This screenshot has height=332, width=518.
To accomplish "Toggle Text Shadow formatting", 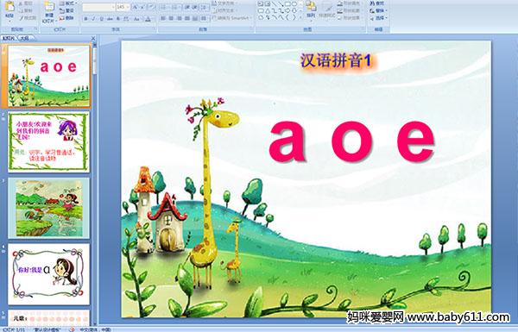I will point(118,19).
